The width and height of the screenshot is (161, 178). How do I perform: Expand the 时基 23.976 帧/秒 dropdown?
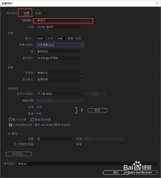point(60,27)
